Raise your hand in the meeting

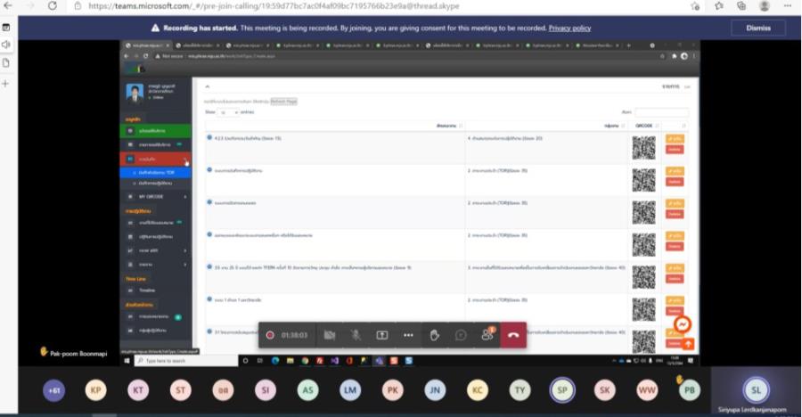tap(435, 335)
